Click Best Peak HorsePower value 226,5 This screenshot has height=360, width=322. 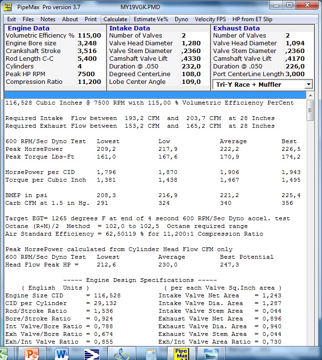point(291,149)
